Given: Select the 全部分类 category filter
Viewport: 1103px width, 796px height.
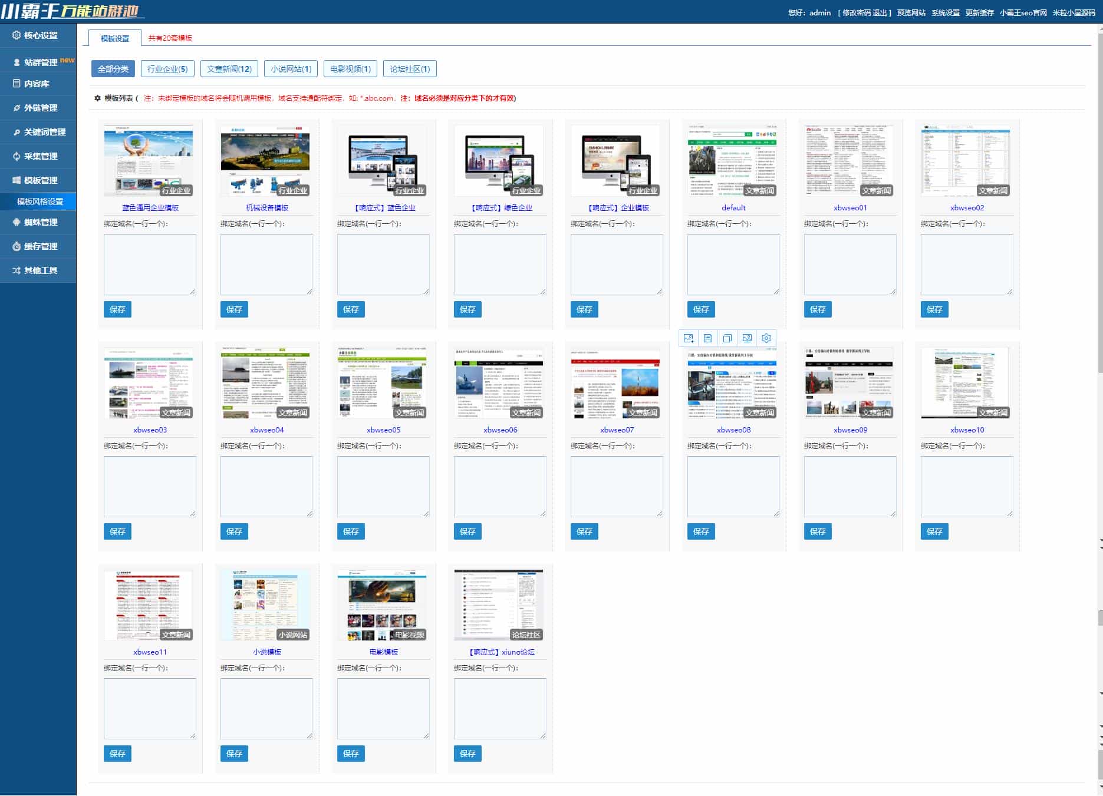Looking at the screenshot, I should tap(113, 69).
